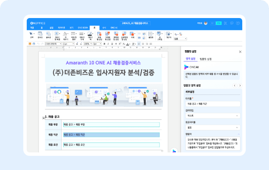This screenshot has width=269, height=170.
Task: Open the help question mark icon
Action: pyautogui.click(x=238, y=23)
